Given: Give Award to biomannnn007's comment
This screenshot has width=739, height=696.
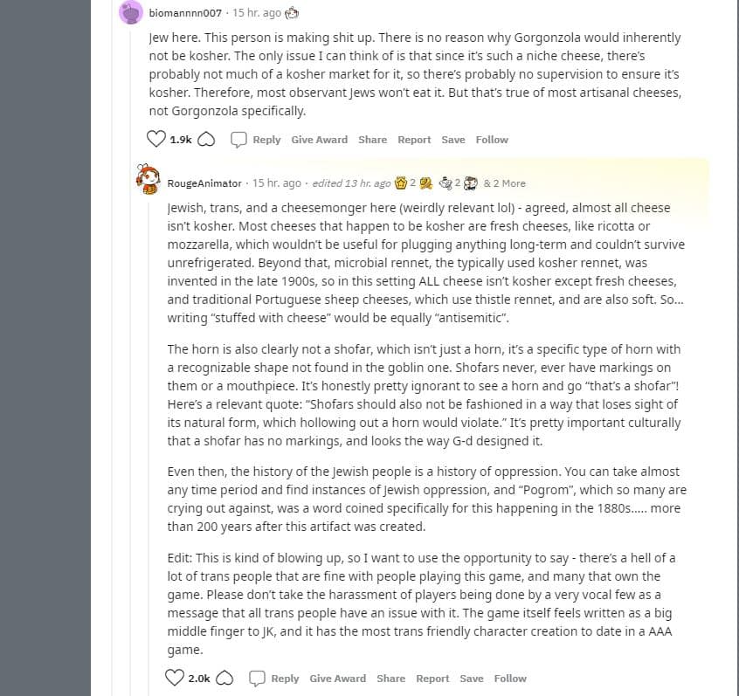Looking at the screenshot, I should point(319,140).
